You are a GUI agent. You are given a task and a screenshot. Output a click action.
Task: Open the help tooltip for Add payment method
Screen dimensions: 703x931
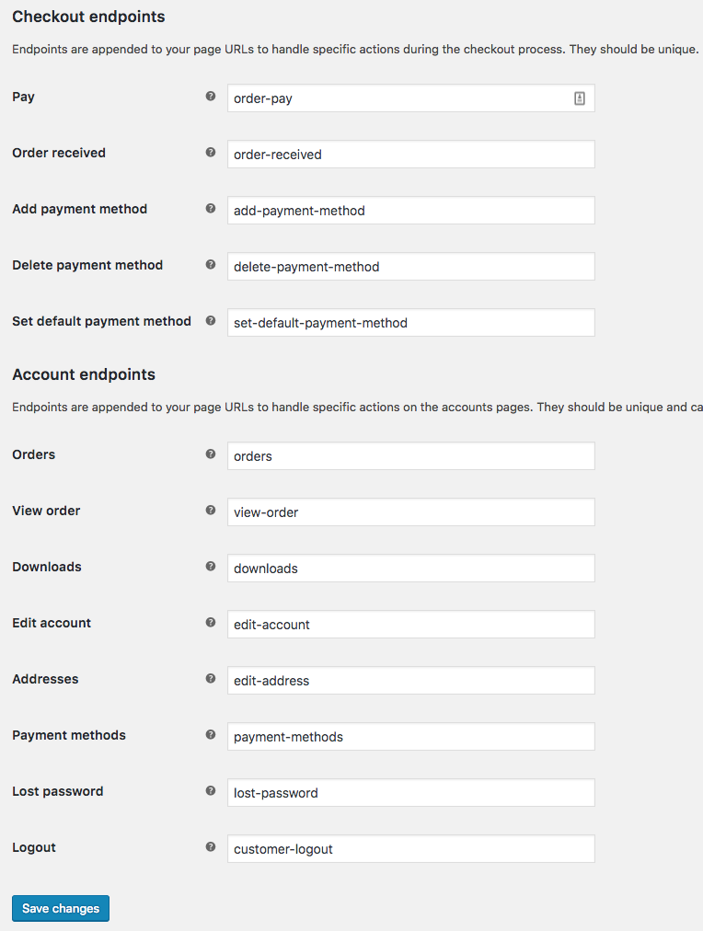point(211,209)
